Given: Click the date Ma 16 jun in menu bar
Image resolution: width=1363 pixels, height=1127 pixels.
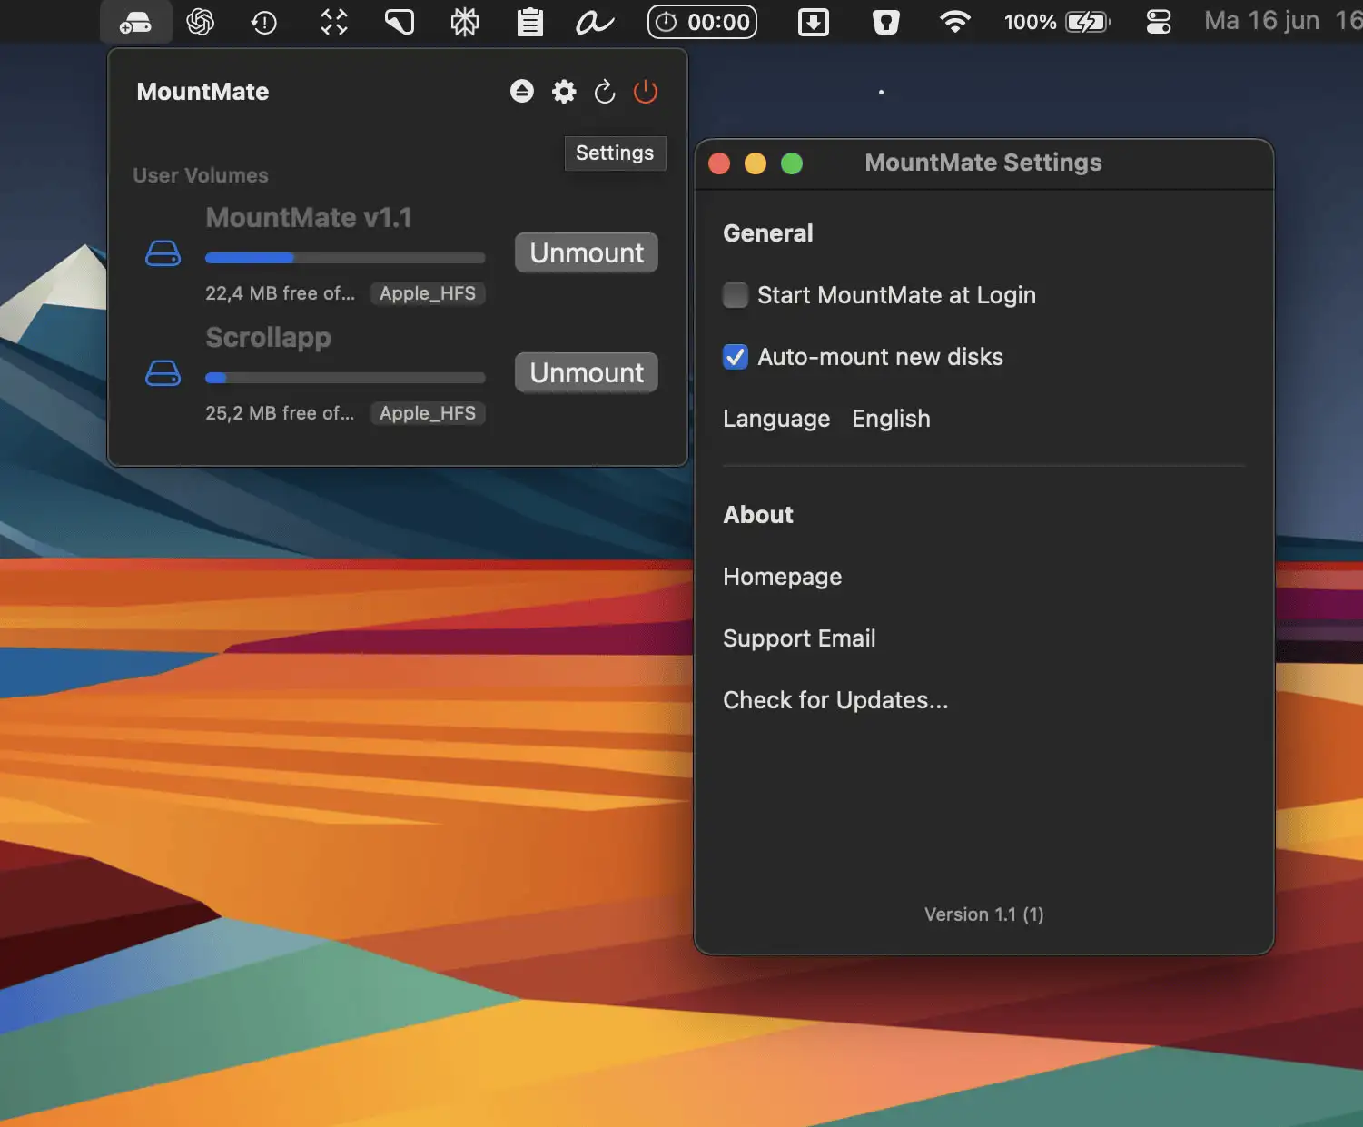Looking at the screenshot, I should pyautogui.click(x=1261, y=21).
